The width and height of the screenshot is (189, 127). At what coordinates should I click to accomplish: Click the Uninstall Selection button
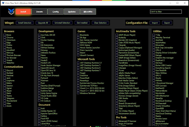click(x=62, y=23)
